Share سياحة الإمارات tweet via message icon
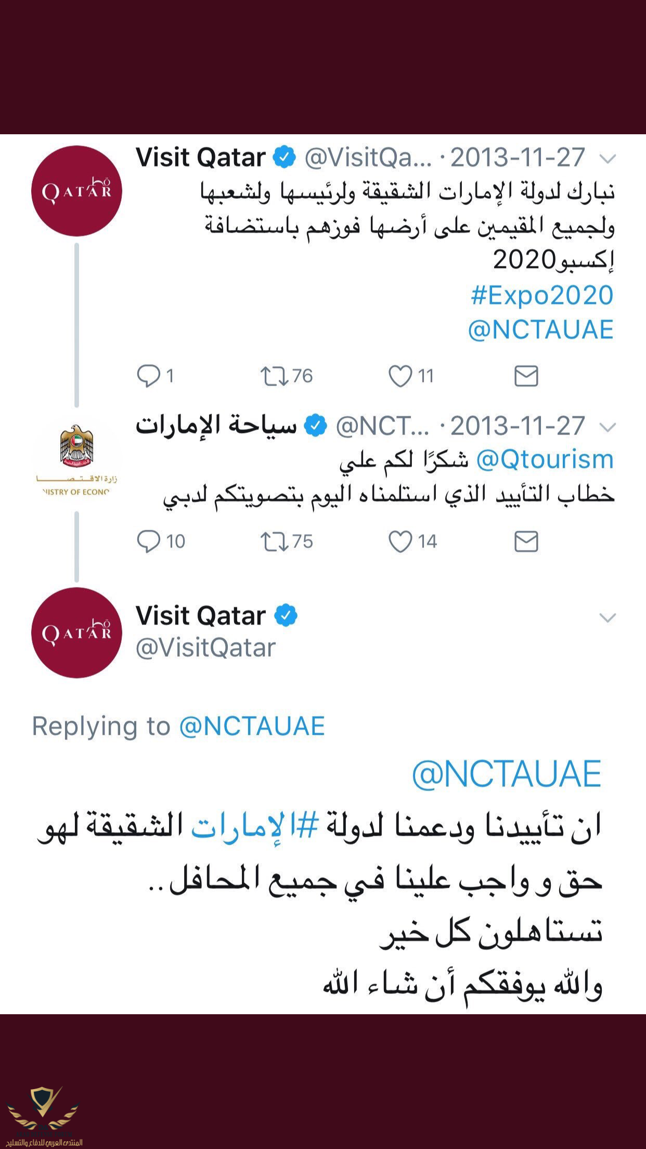 tap(526, 541)
